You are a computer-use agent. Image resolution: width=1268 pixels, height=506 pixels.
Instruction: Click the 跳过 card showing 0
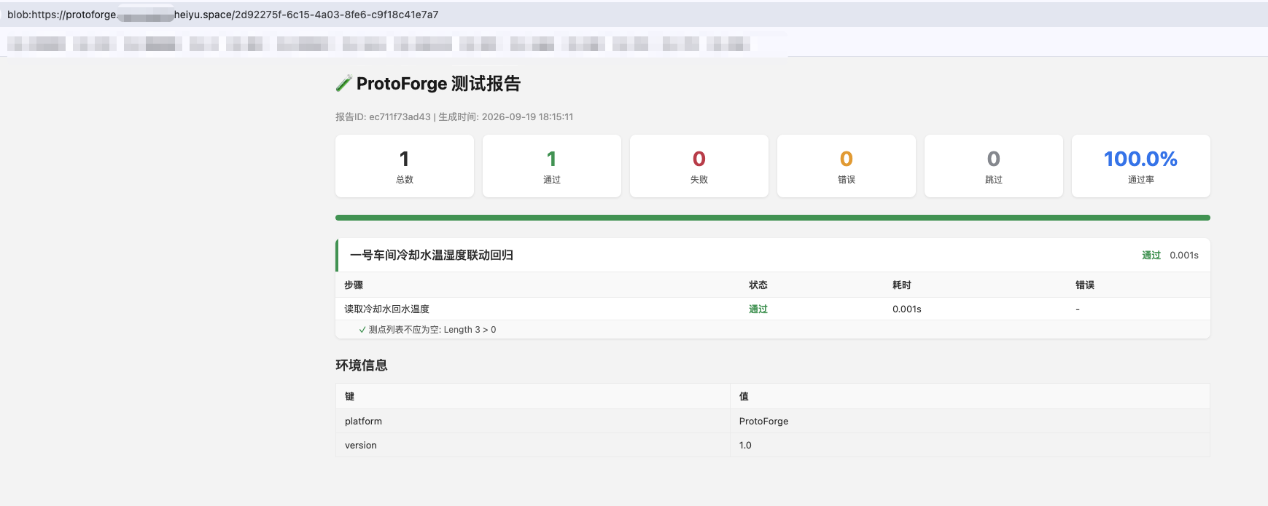click(x=994, y=166)
